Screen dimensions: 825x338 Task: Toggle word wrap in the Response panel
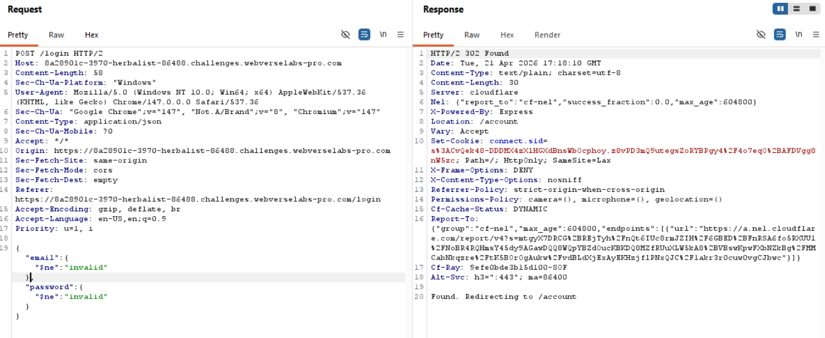780,34
